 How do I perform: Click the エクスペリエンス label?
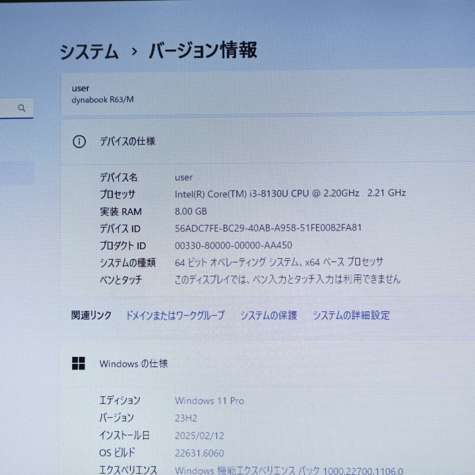128,470
